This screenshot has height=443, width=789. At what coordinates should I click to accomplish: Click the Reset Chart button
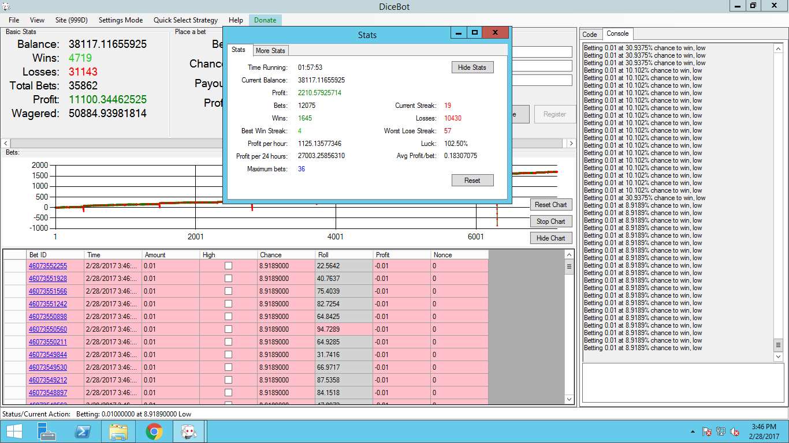tap(550, 205)
